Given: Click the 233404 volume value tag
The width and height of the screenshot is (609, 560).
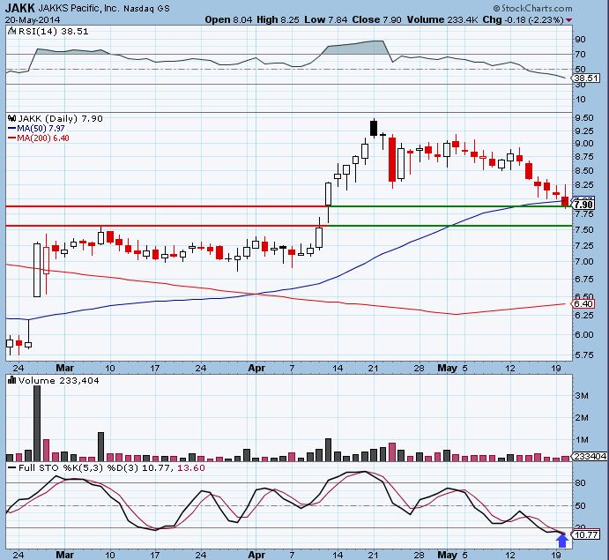Looking at the screenshot, I should coord(590,456).
